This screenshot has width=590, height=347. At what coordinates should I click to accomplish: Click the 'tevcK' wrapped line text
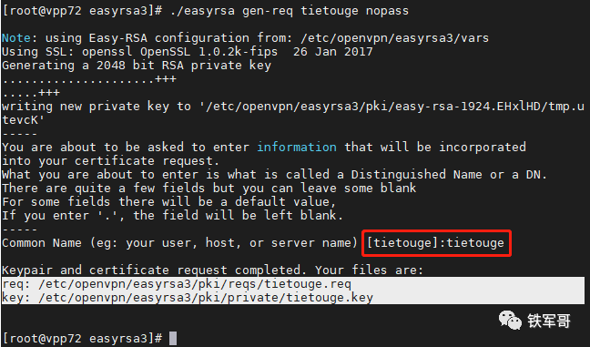coord(23,120)
